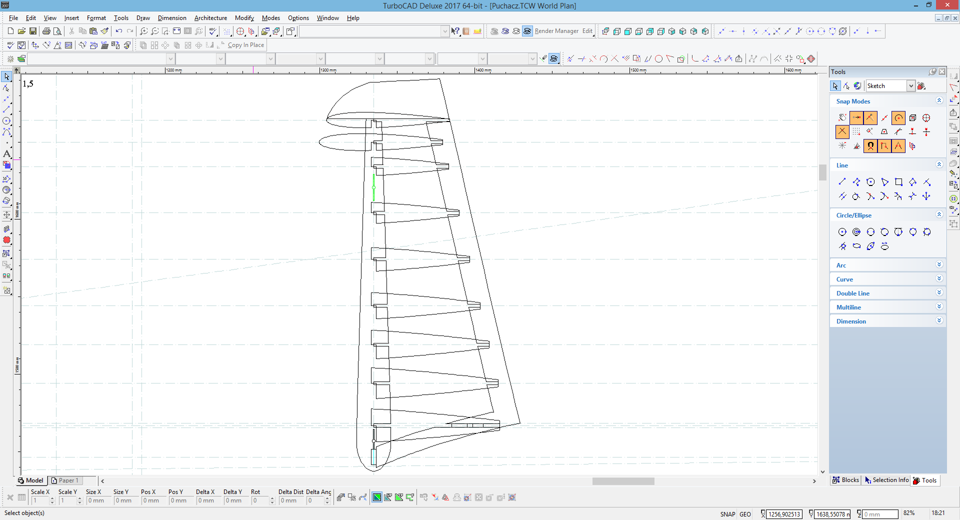Switch to the Paper 1 tab
The height and width of the screenshot is (520, 960).
68,480
